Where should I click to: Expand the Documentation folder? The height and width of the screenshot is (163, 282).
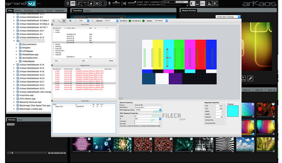[17, 44]
